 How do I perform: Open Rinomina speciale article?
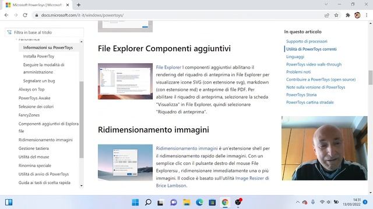pyautogui.click(x=35, y=165)
